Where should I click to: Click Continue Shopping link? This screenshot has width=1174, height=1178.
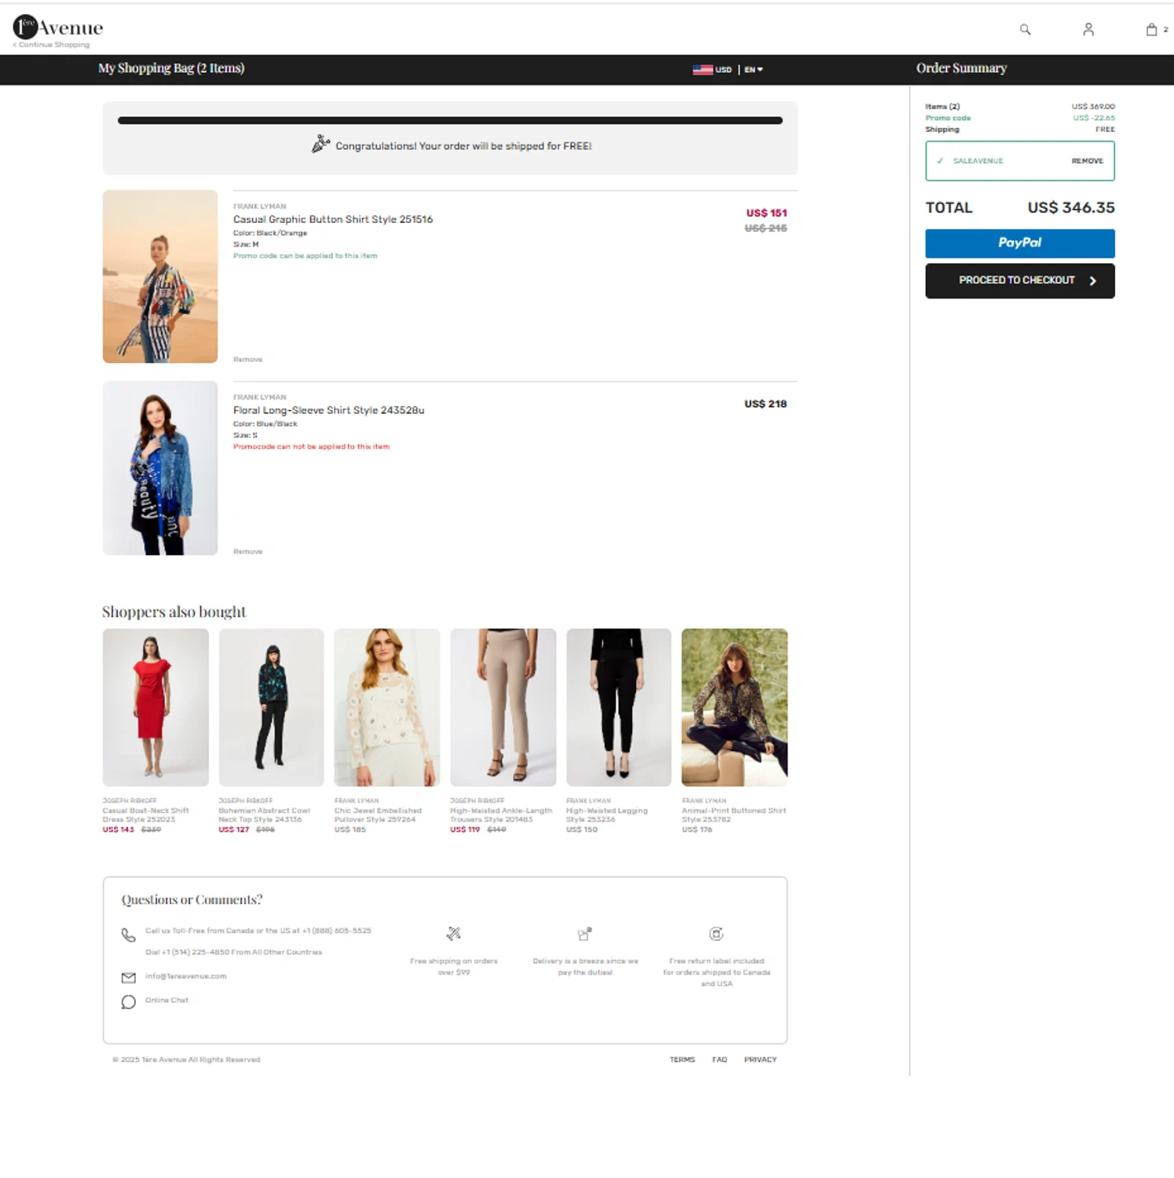point(51,45)
